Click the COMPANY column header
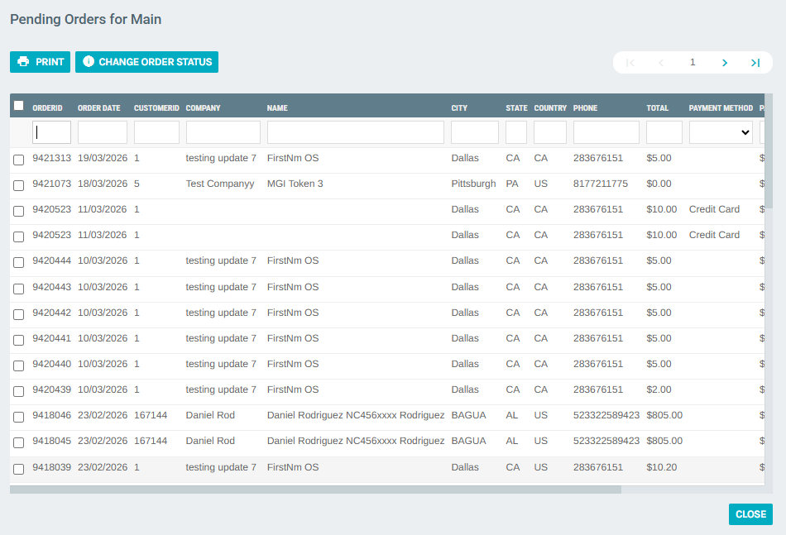 (x=202, y=107)
